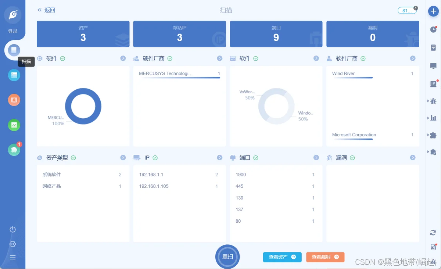This screenshot has height=269, width=441.
Task: Open the bar chart statistics icon
Action: [433, 118]
